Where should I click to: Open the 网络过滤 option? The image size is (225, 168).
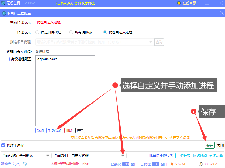coord(200,156)
